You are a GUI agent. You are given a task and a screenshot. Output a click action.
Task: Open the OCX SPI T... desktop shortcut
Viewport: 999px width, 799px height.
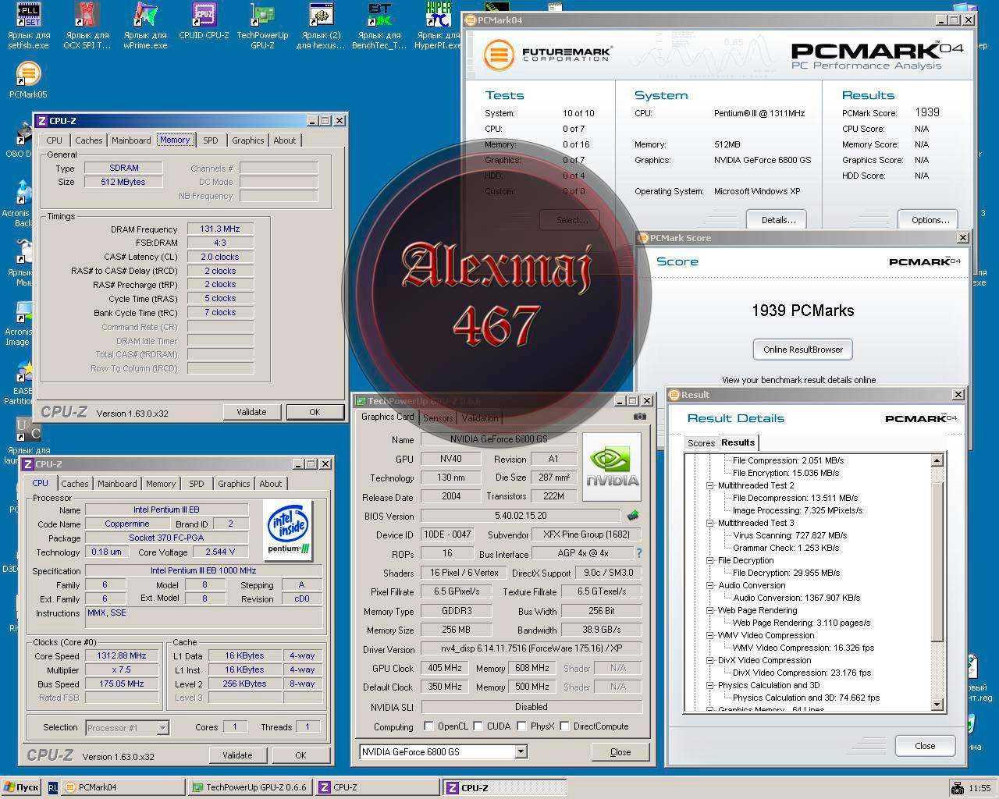pos(87,25)
